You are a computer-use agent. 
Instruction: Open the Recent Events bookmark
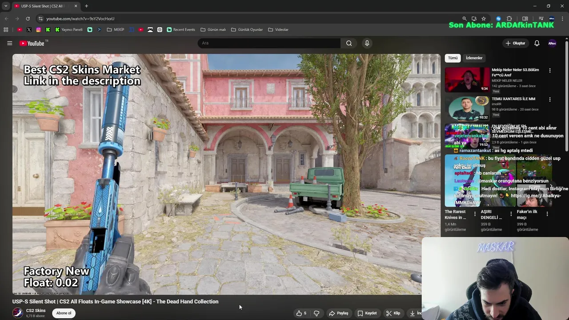181,30
